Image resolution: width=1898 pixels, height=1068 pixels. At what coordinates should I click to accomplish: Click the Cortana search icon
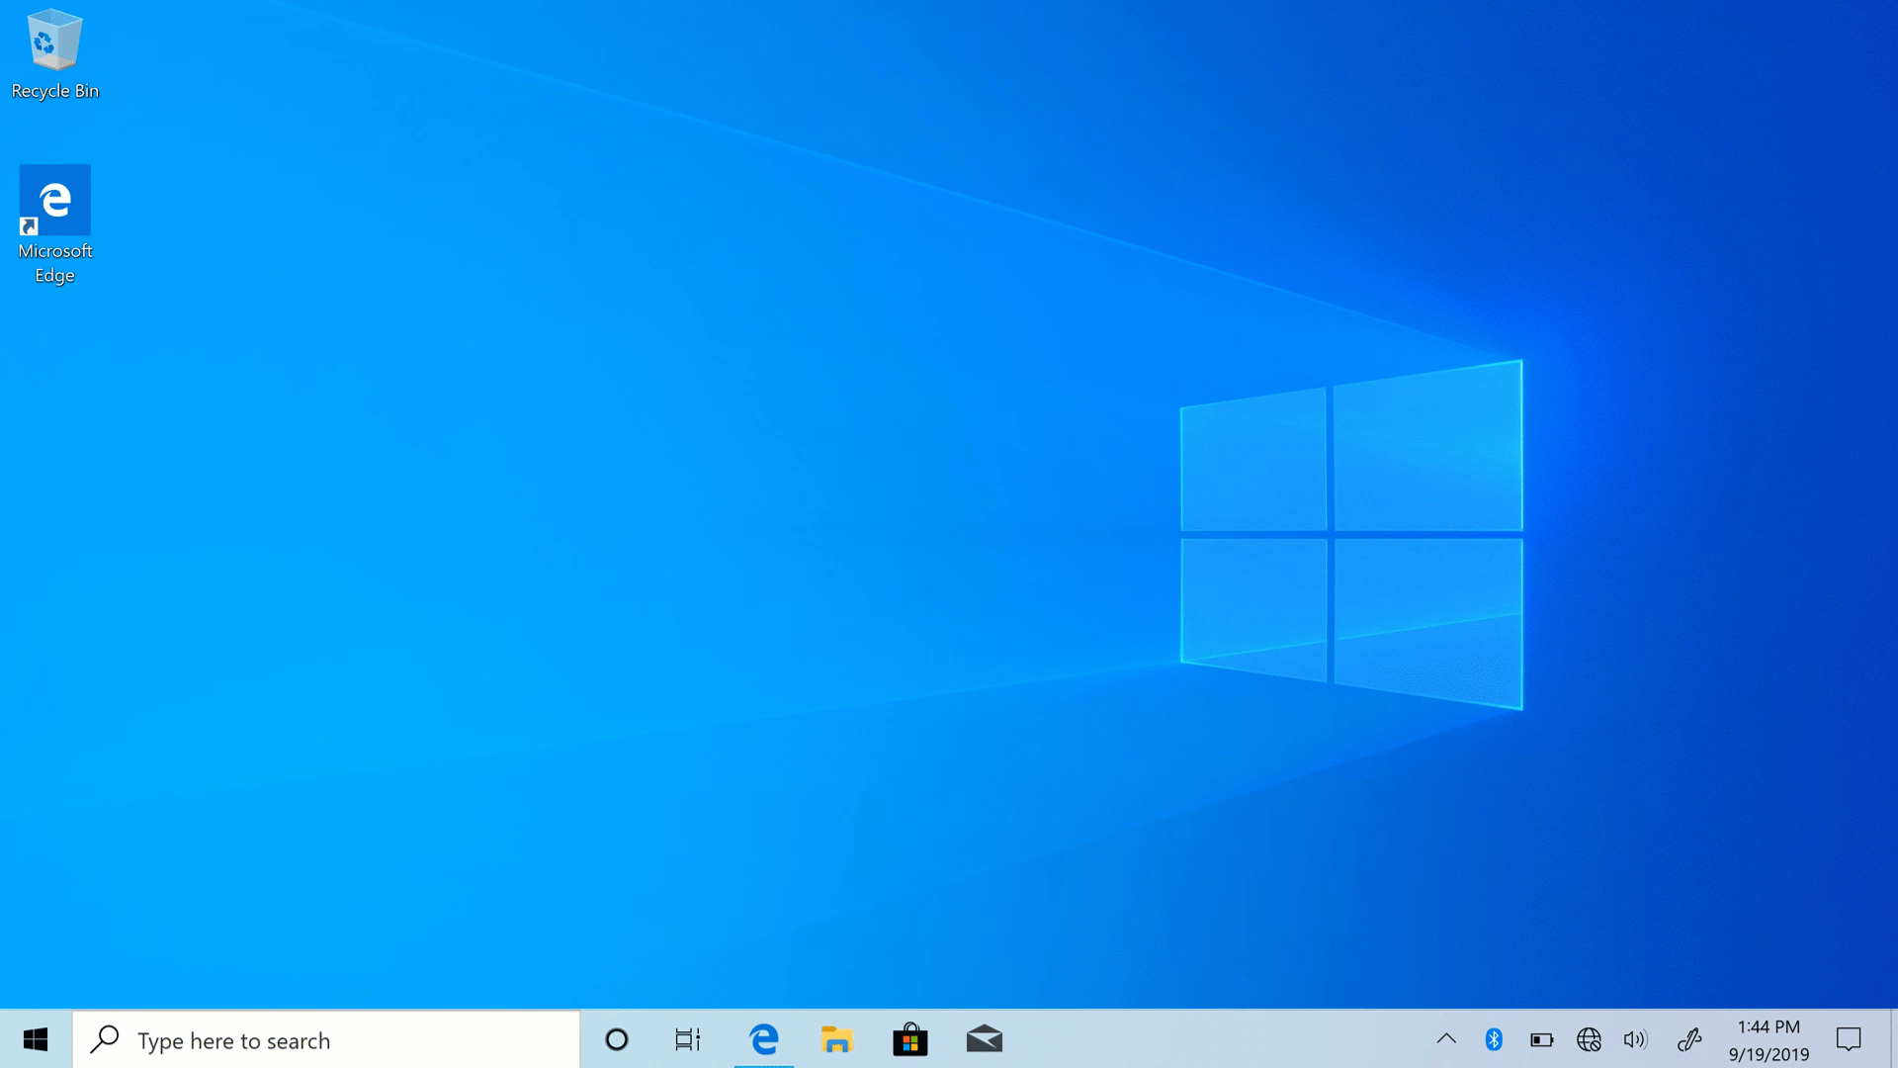pyautogui.click(x=615, y=1039)
